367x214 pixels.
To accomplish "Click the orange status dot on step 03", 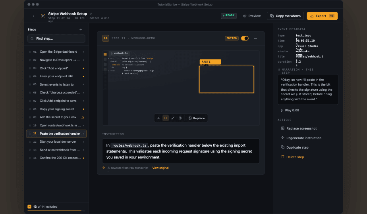I will pyautogui.click(x=83, y=69).
